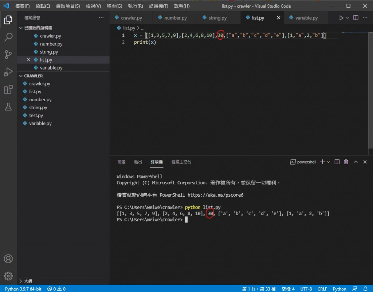Open the Help (H) menu

[182, 6]
